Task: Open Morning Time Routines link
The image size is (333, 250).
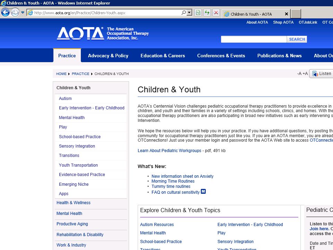Action: pos(173,181)
